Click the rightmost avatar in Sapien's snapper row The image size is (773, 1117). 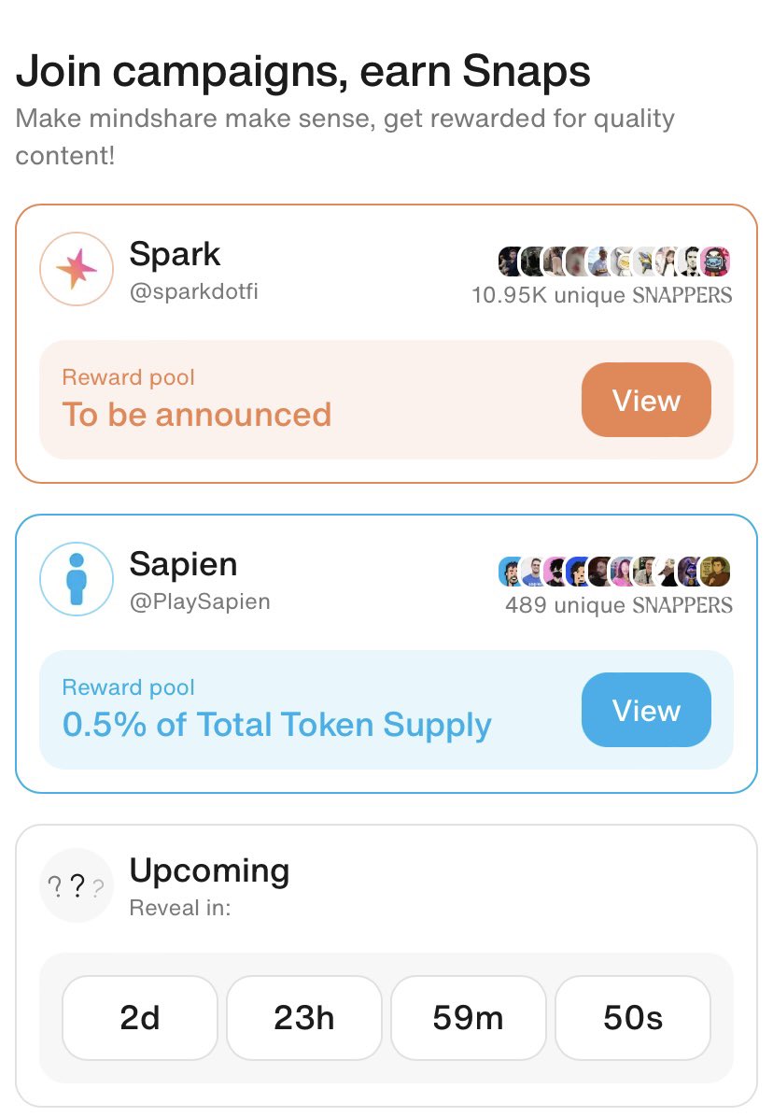[x=715, y=572]
